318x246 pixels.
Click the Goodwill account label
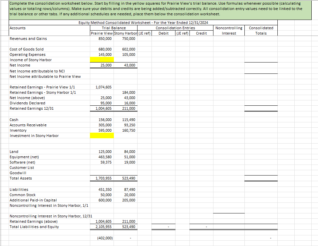[18, 173]
